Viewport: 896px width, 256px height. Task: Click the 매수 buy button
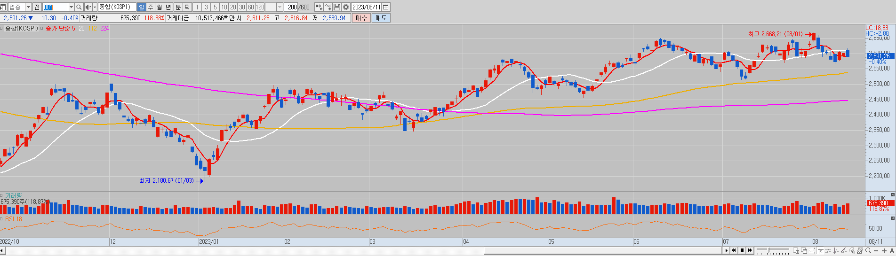tap(361, 18)
